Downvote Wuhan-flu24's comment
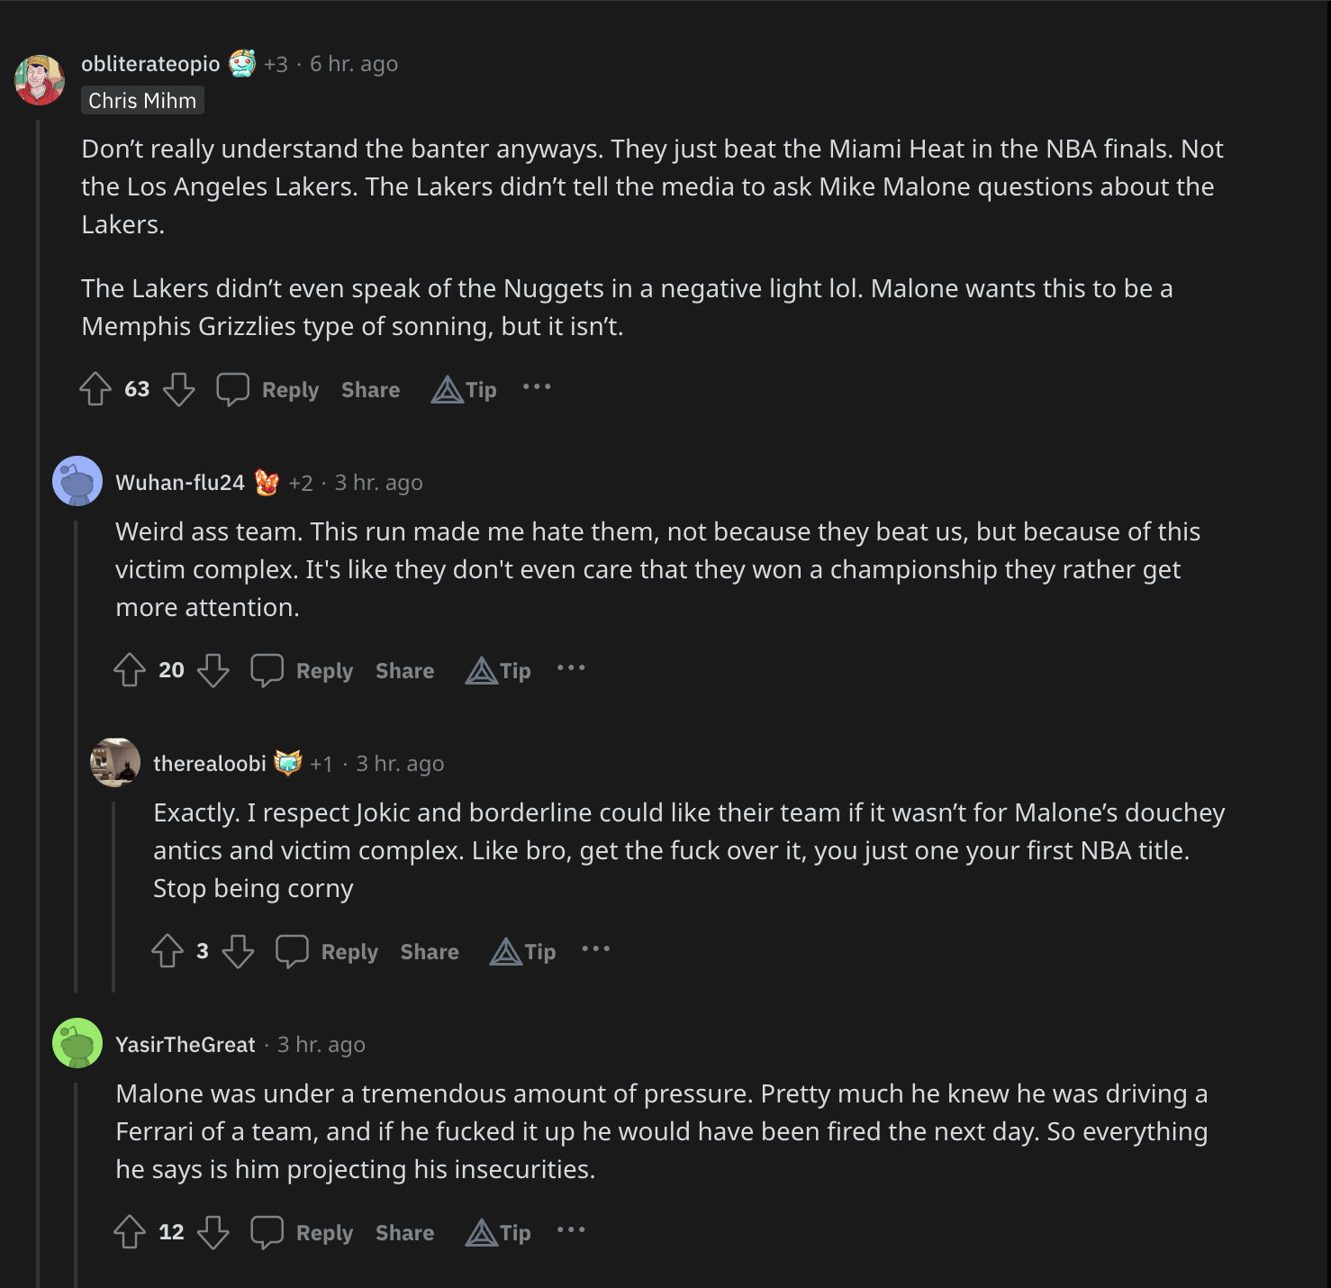 tap(213, 670)
